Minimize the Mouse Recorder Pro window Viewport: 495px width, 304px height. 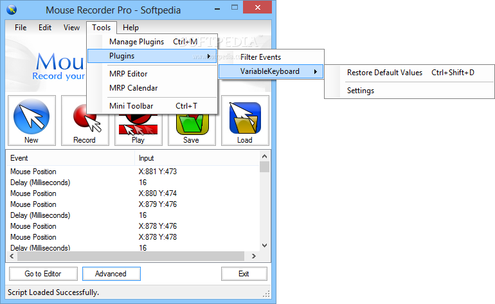217,8
